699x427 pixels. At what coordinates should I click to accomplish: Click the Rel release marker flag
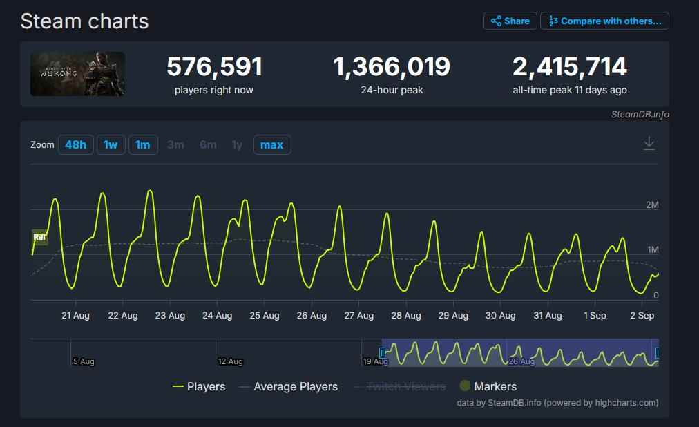(x=40, y=238)
